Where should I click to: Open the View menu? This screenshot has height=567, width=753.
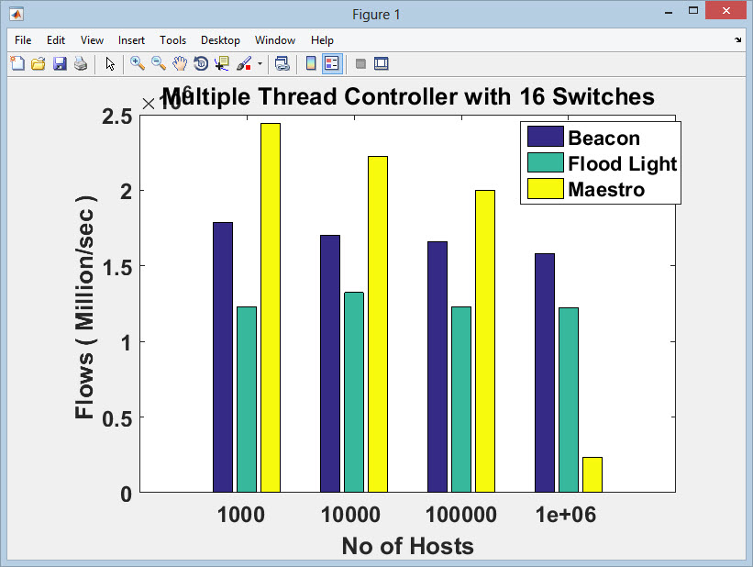(92, 40)
